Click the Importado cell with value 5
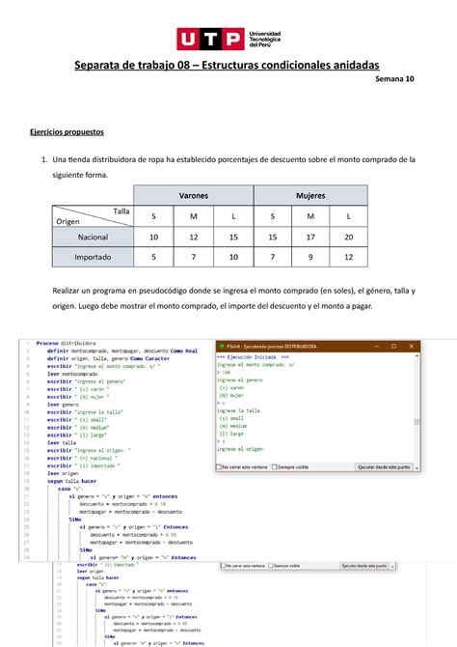 pyautogui.click(x=153, y=257)
